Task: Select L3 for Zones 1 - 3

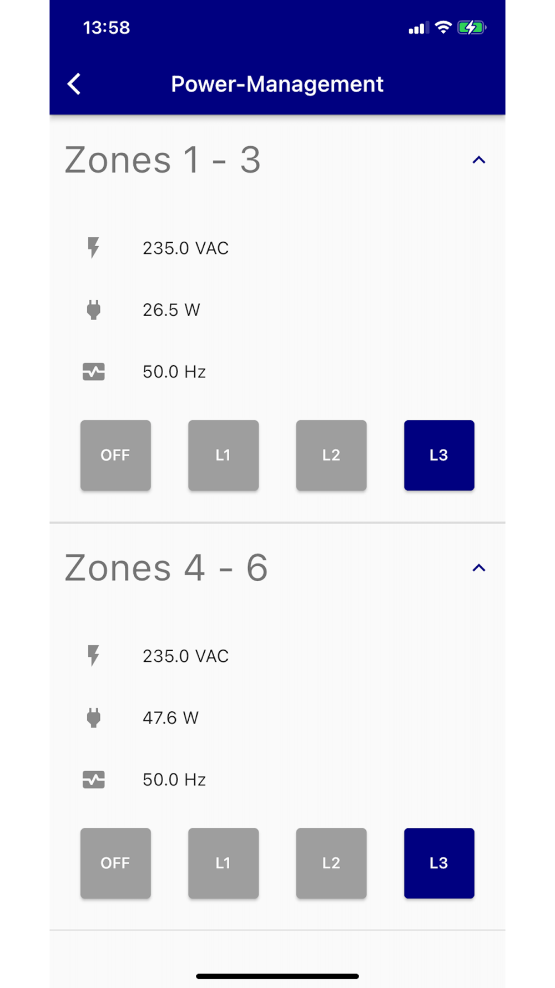Action: [439, 455]
